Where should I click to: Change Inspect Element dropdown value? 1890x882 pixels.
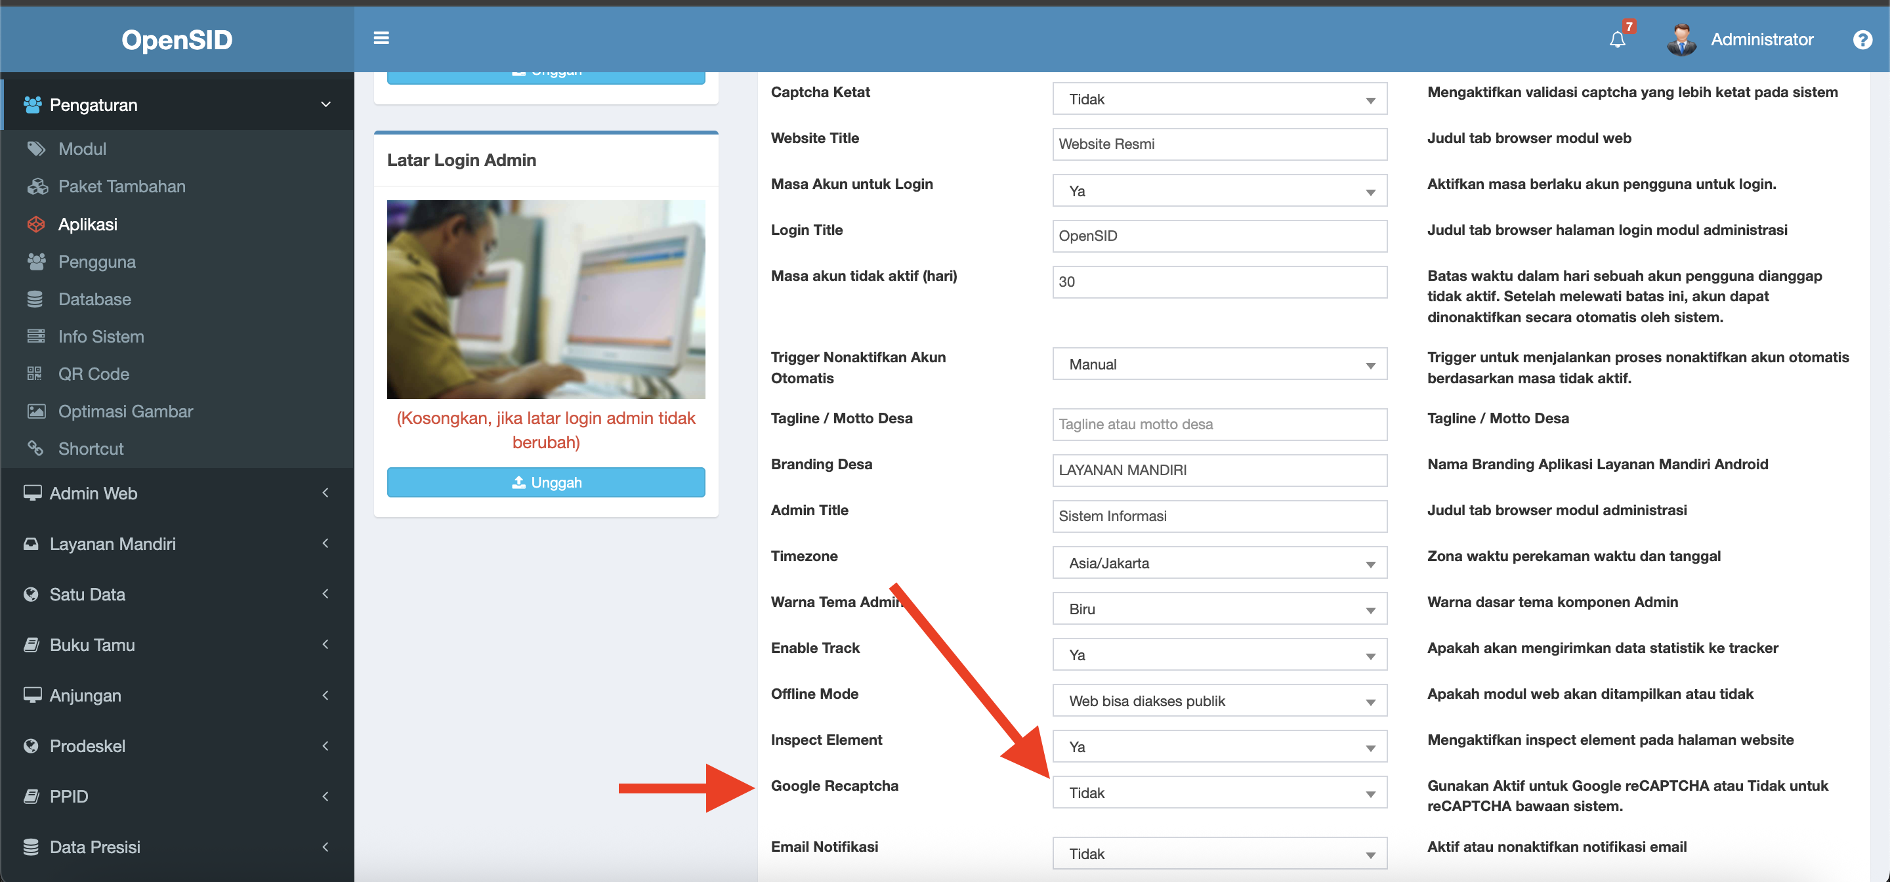(x=1219, y=747)
